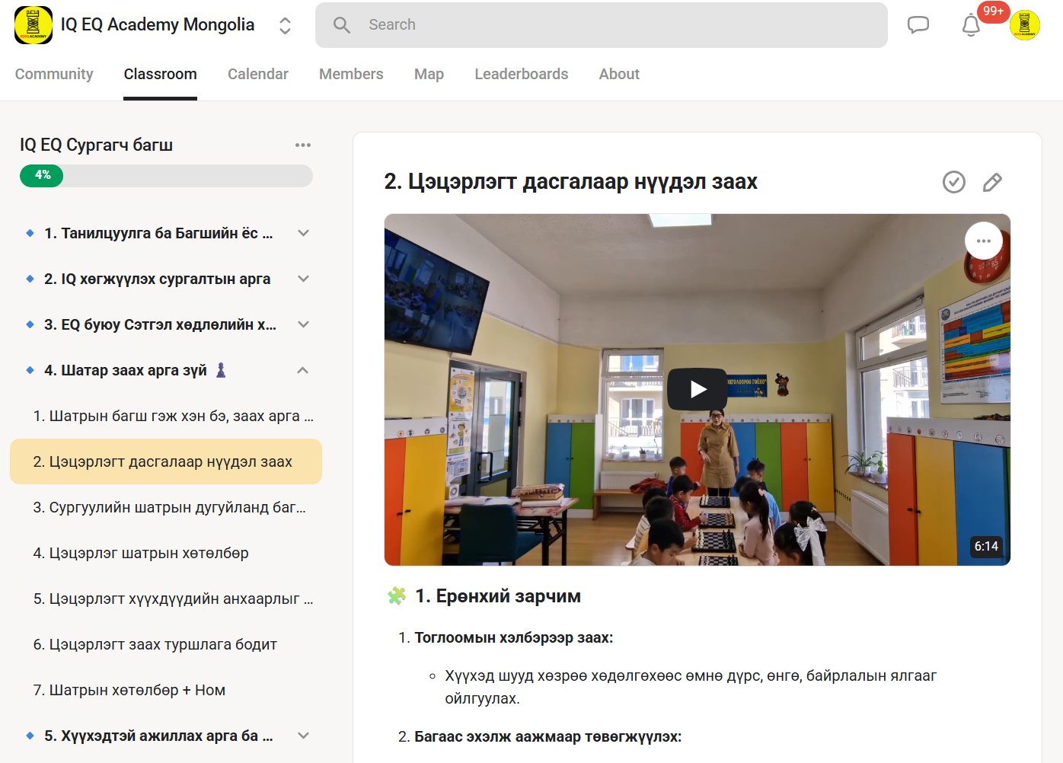Screen dimensions: 1063x763
Task: Click the blue diamond bullet of section 1
Action: coord(30,233)
